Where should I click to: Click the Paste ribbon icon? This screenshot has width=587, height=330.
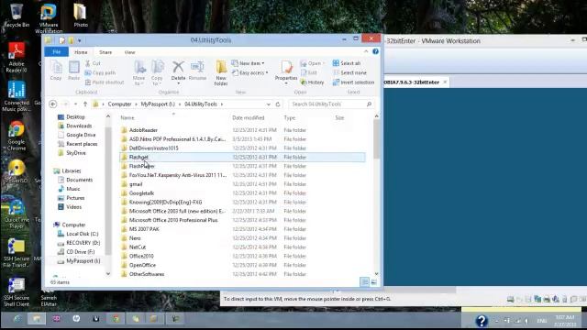pyautogui.click(x=73, y=71)
